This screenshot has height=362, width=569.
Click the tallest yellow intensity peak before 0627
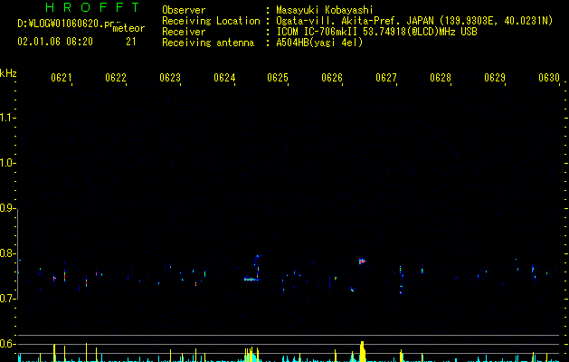click(x=362, y=351)
